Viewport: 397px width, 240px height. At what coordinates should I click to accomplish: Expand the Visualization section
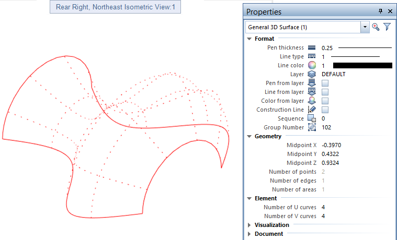[249, 225]
